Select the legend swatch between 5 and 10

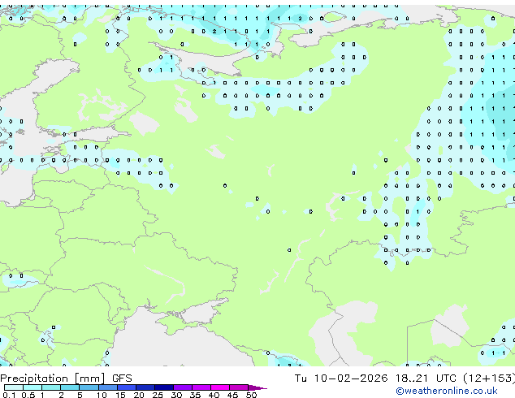89,387
